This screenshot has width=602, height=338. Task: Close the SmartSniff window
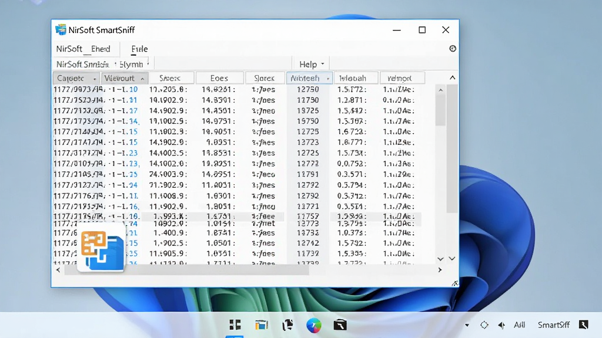(446, 30)
